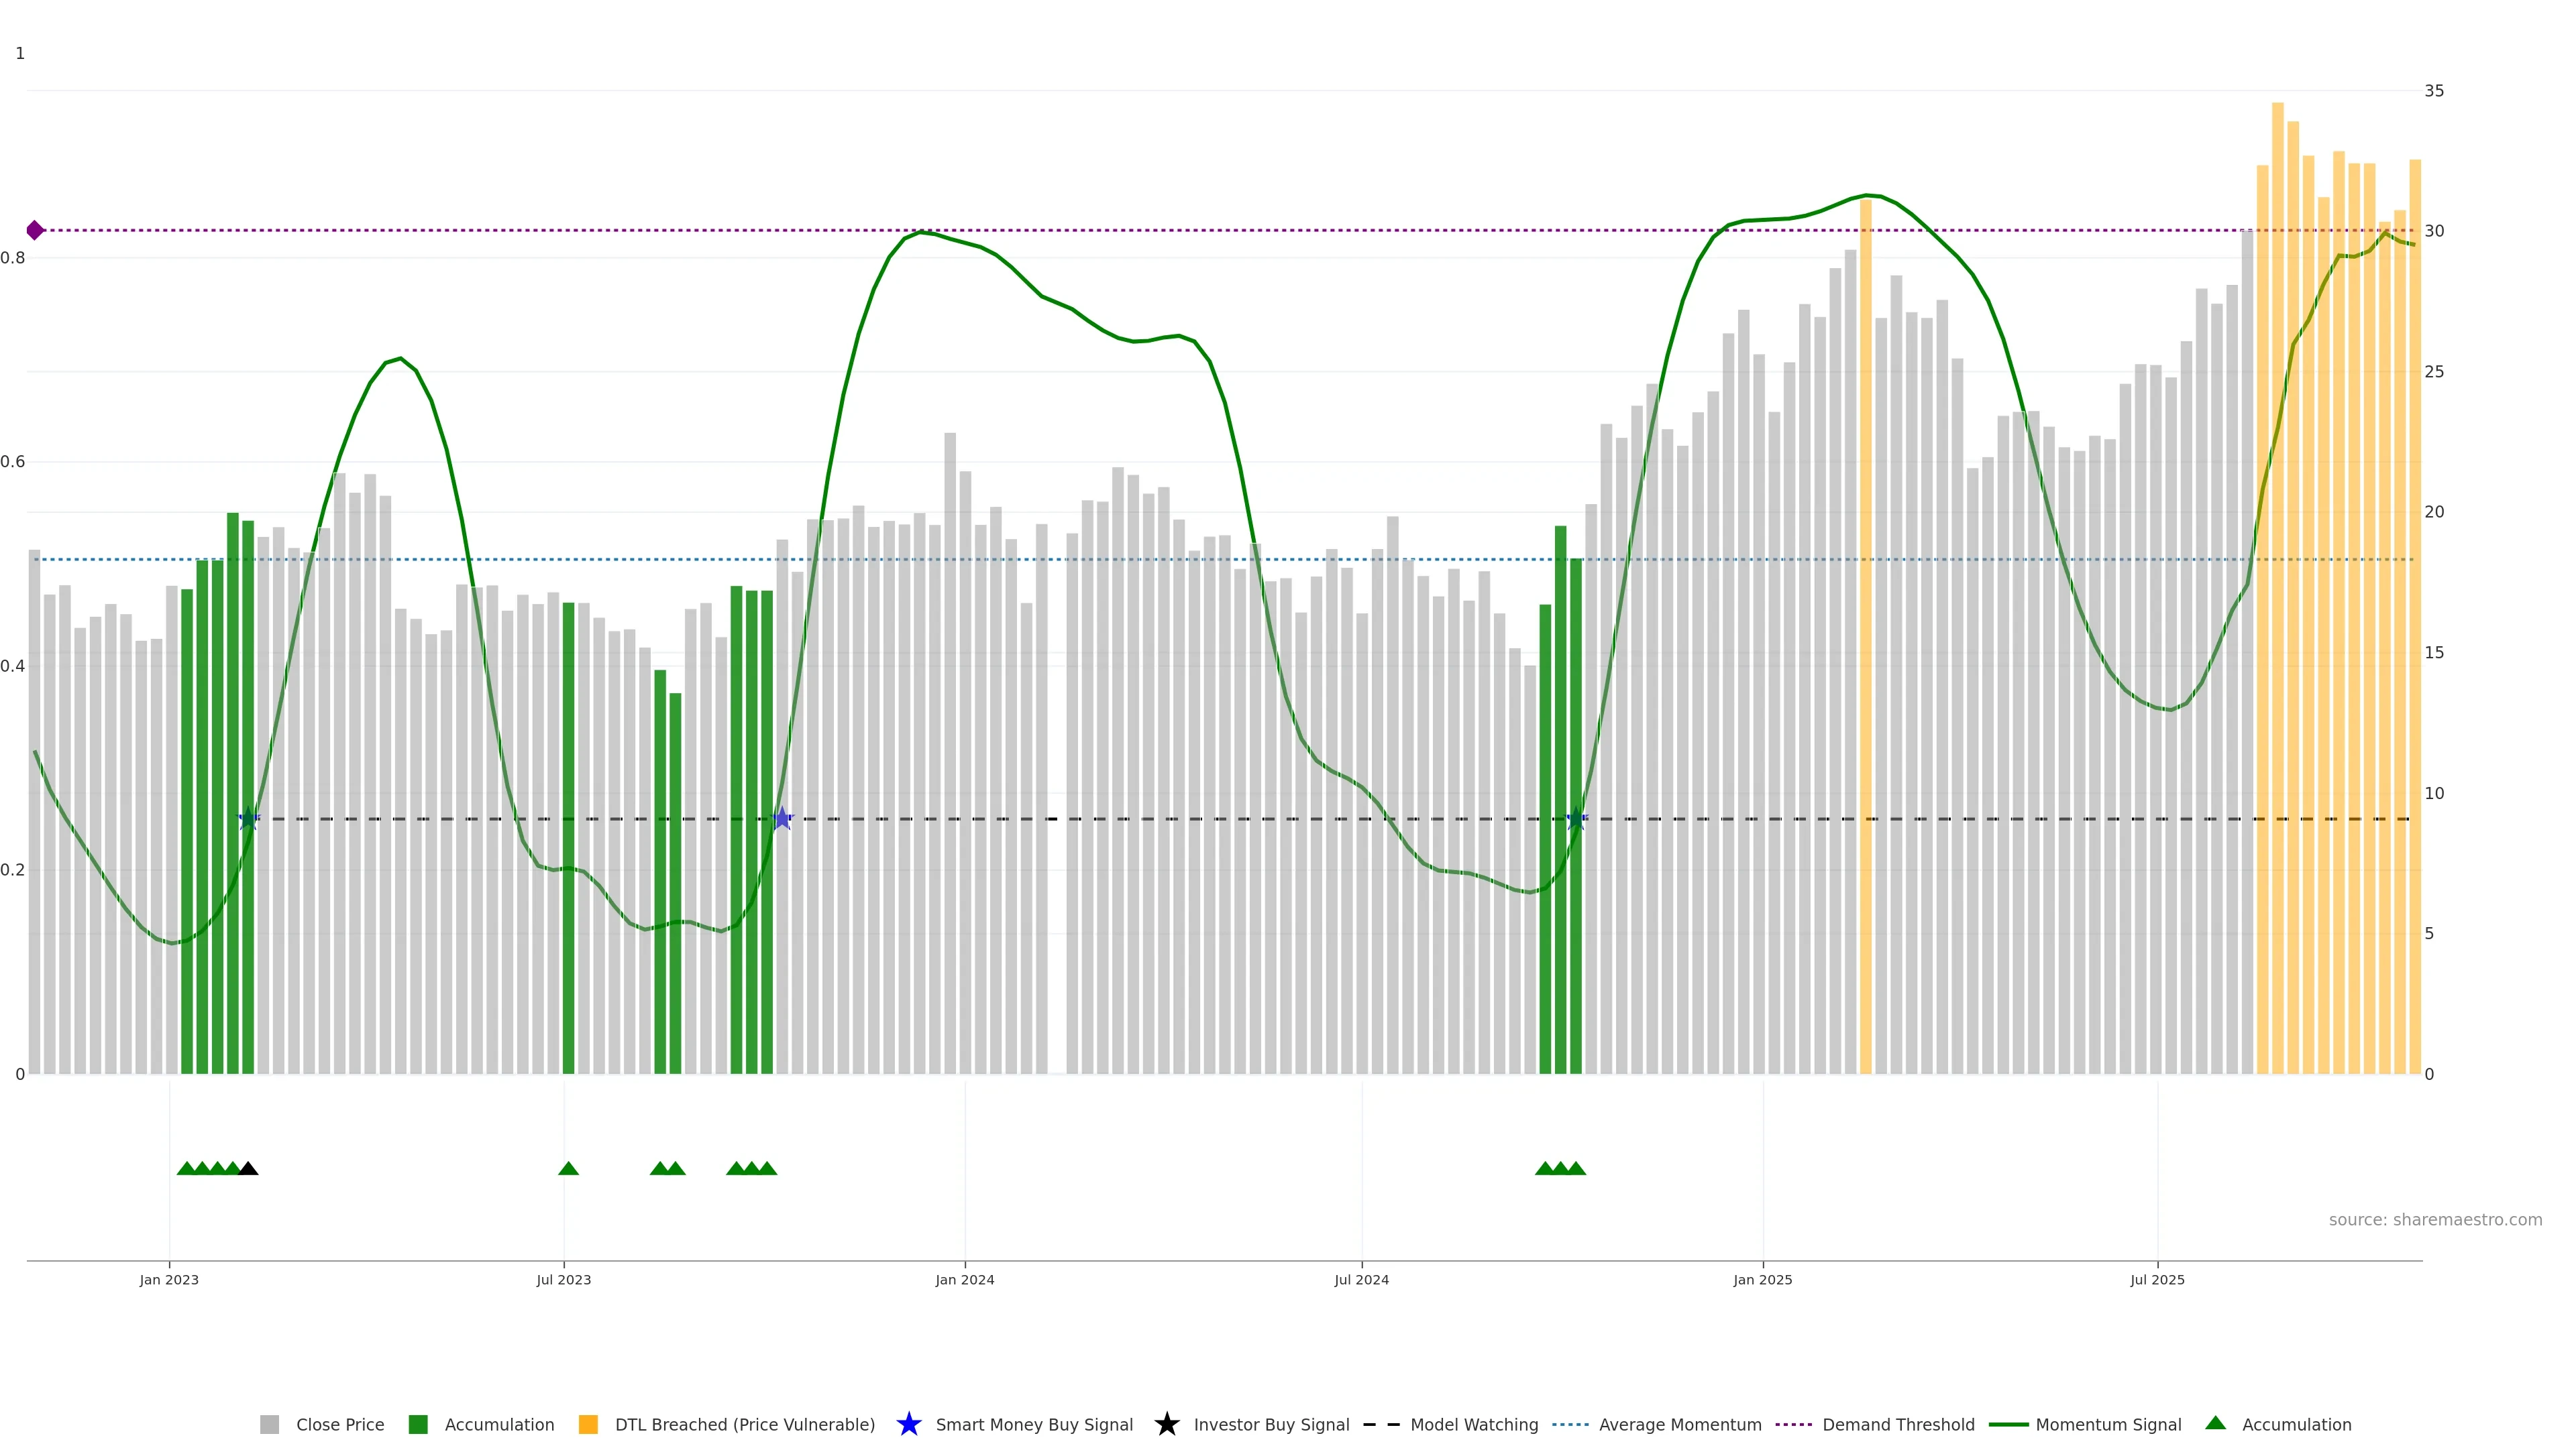This screenshot has height=1448, width=2576.
Task: Toggle Close Price series in legend
Action: [x=339, y=1424]
